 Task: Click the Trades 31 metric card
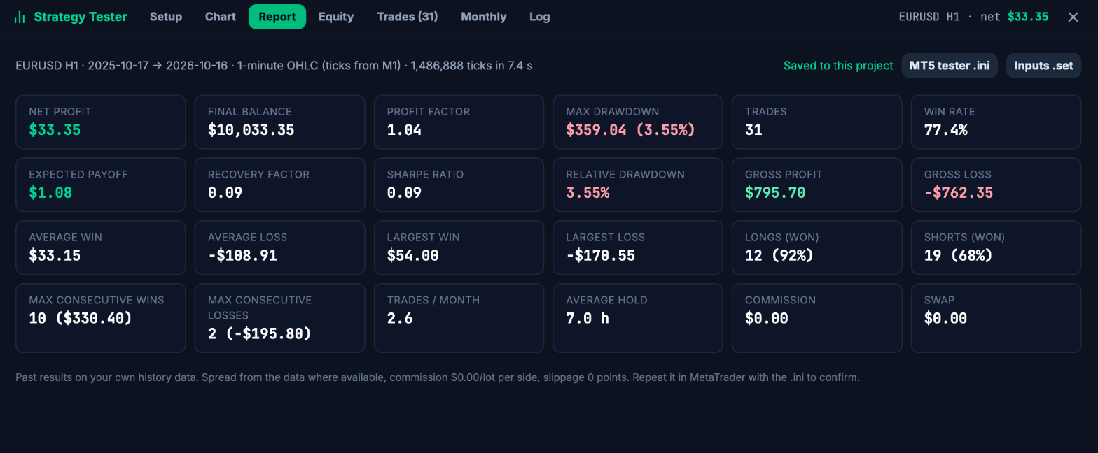click(816, 122)
